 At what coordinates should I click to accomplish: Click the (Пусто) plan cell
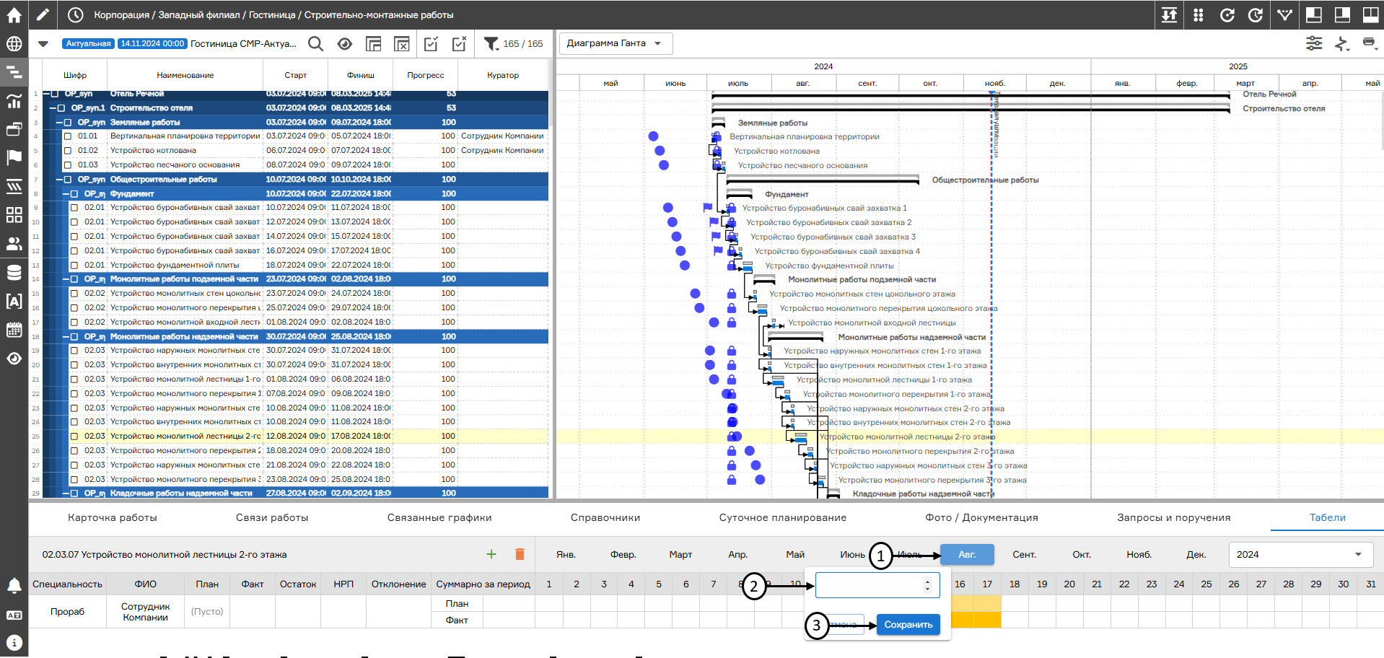tap(207, 611)
